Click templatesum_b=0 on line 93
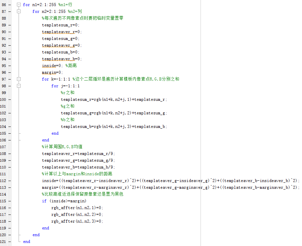The height and width of the screenshot is (246, 302). [61, 52]
